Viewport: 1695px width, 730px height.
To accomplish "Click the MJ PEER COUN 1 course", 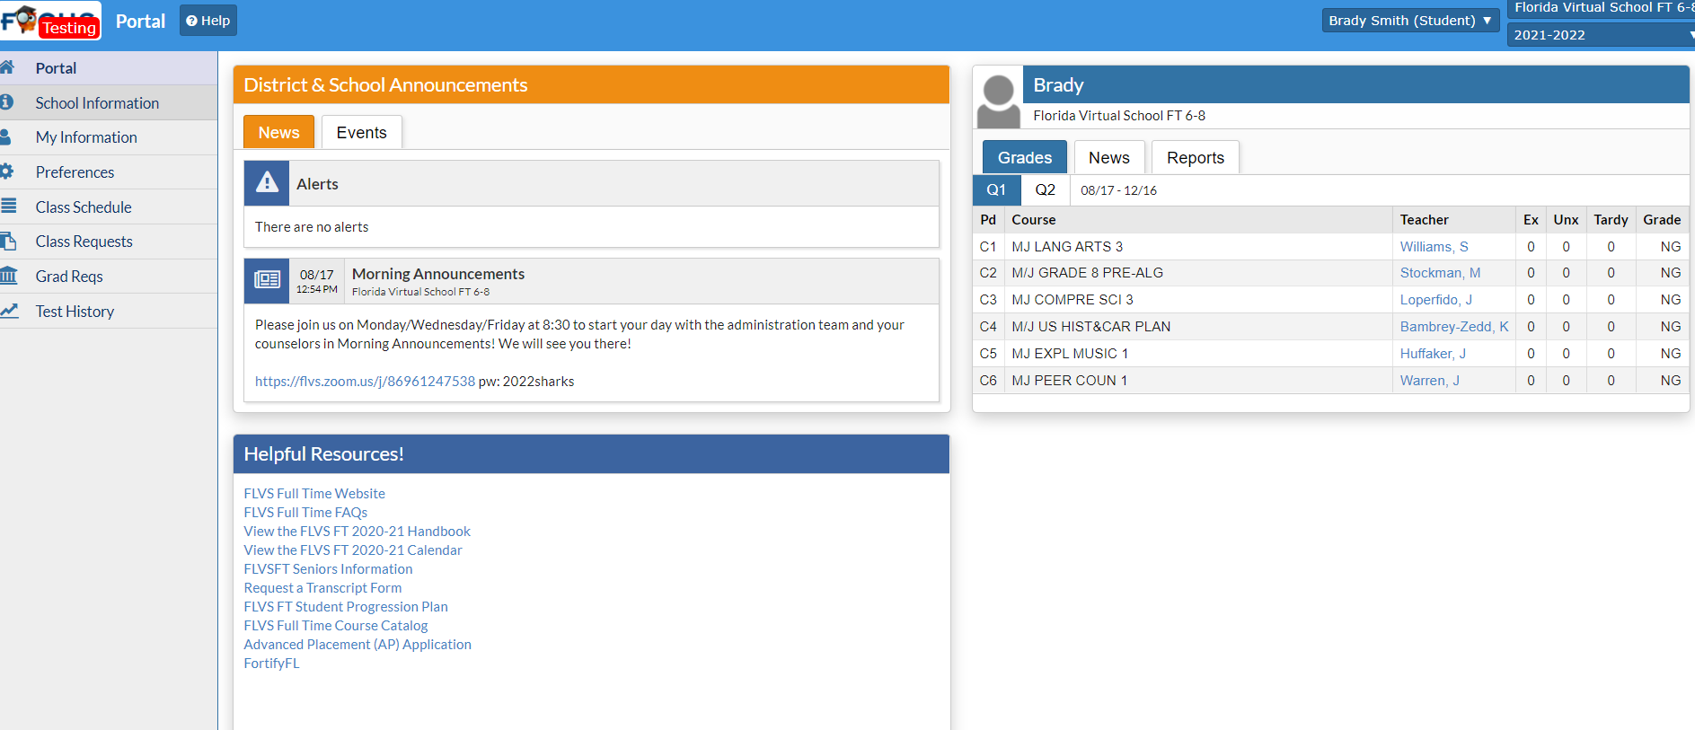I will pyautogui.click(x=1069, y=381).
